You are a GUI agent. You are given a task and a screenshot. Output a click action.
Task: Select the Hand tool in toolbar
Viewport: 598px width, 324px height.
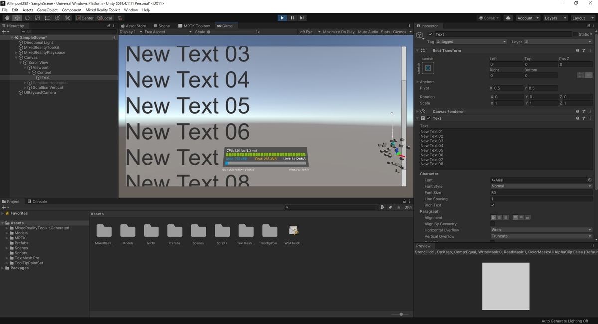pyautogui.click(x=7, y=18)
